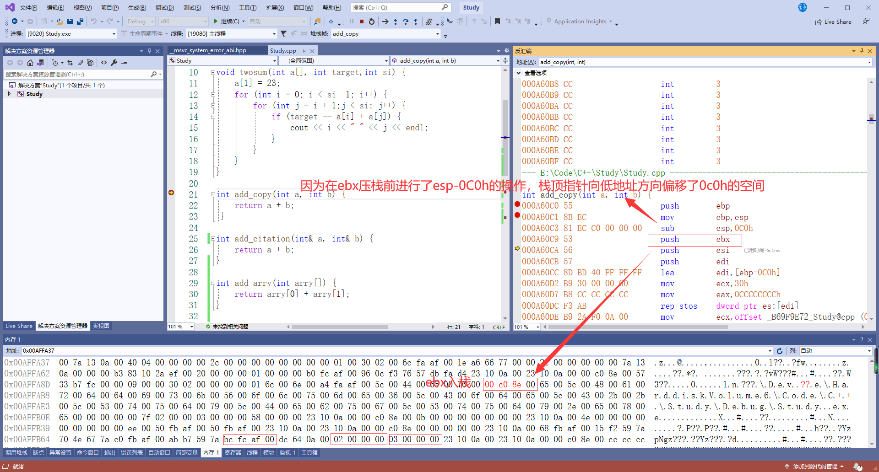Click the Step Over icon
879x472 pixels.
click(x=406, y=21)
